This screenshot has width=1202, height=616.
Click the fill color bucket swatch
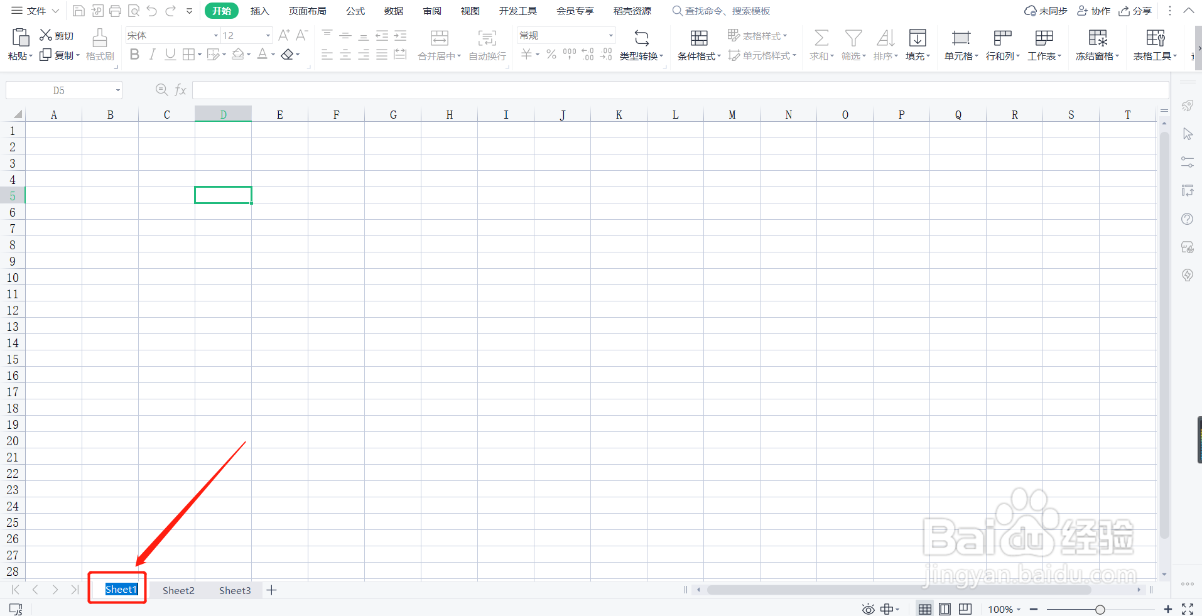(x=237, y=55)
